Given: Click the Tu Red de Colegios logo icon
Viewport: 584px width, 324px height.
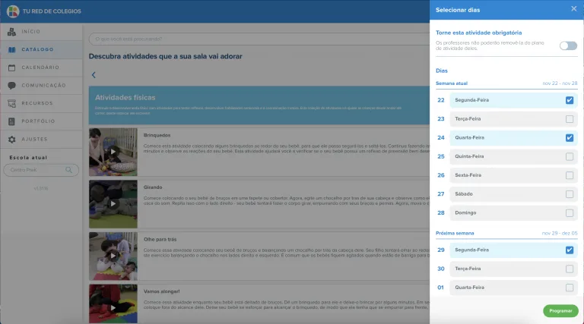Looking at the screenshot, I should point(13,11).
